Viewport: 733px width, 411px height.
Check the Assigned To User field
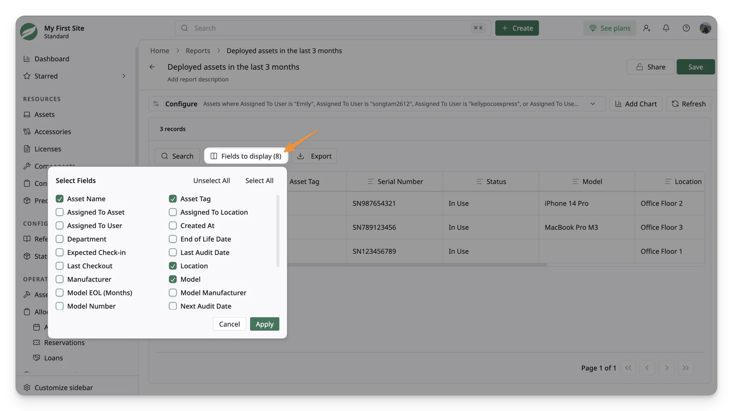pos(60,225)
